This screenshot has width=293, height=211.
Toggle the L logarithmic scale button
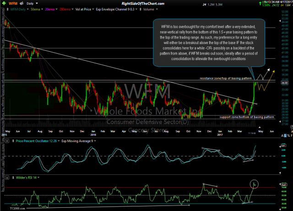285,136
